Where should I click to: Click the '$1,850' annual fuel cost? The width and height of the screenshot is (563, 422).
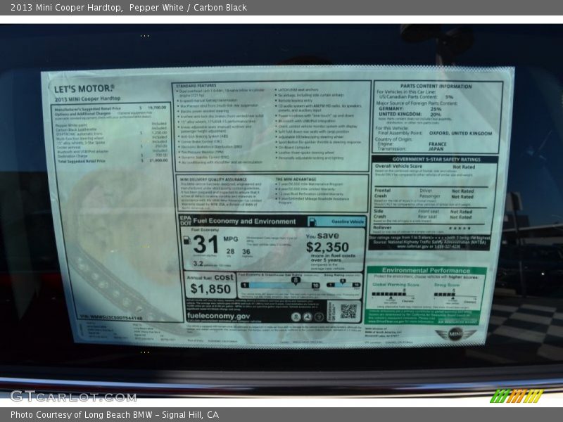210,289
